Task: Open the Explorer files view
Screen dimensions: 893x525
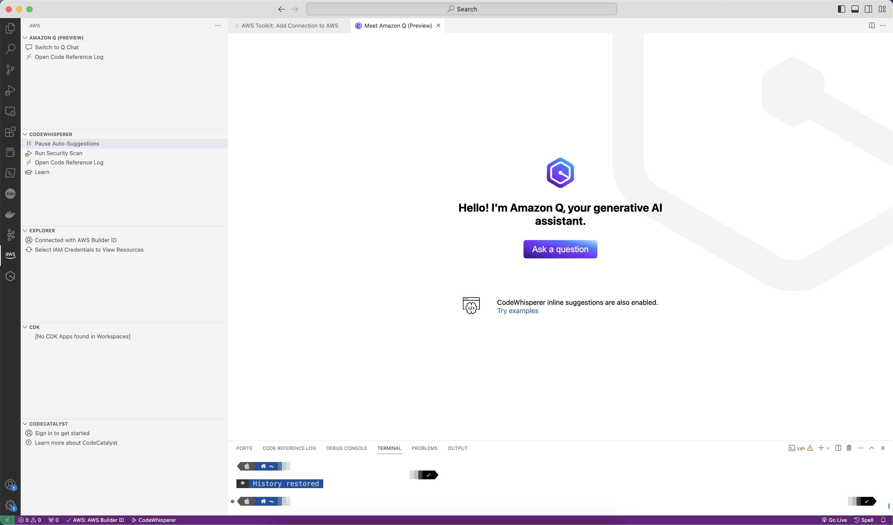Action: pyautogui.click(x=10, y=28)
